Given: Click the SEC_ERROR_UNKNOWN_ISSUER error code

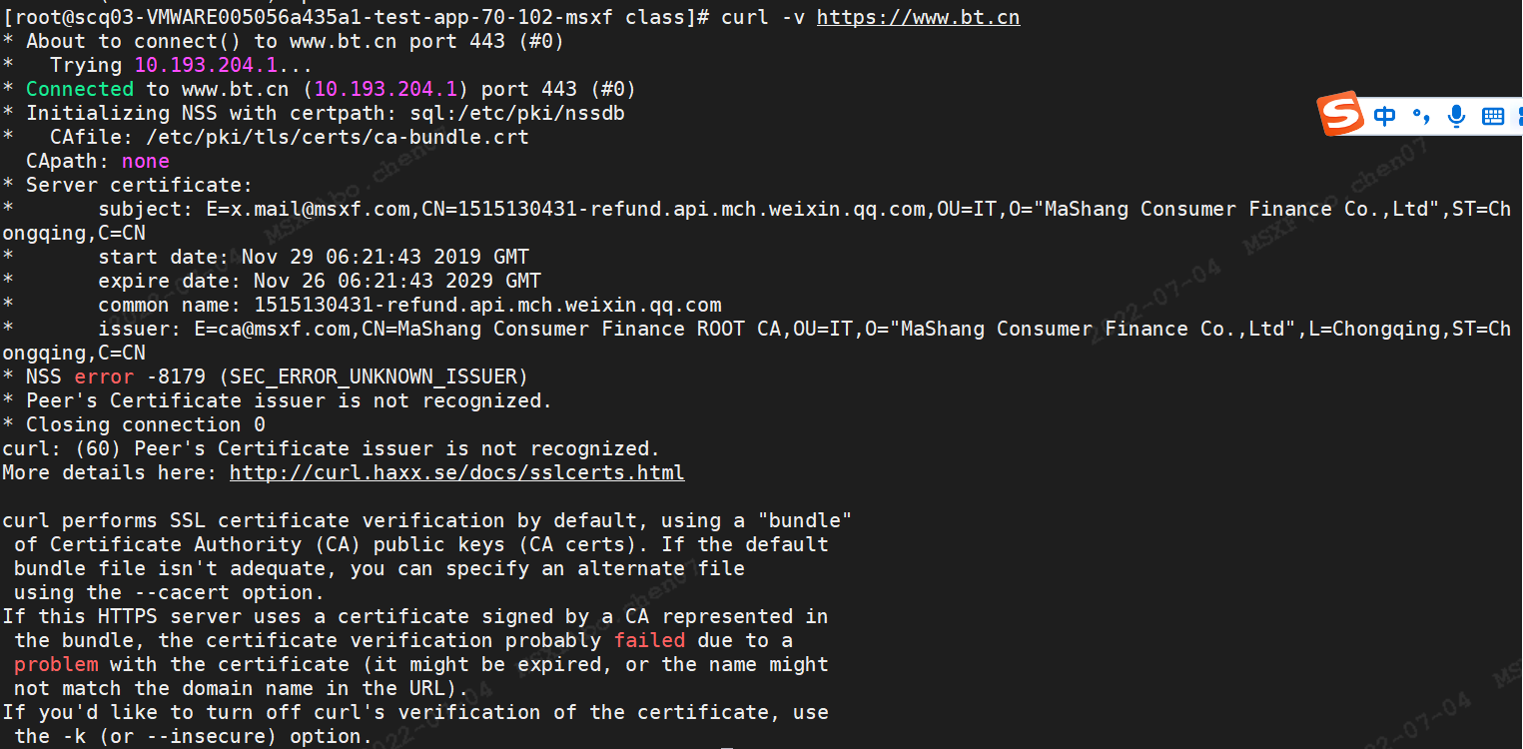Looking at the screenshot, I should [x=374, y=376].
